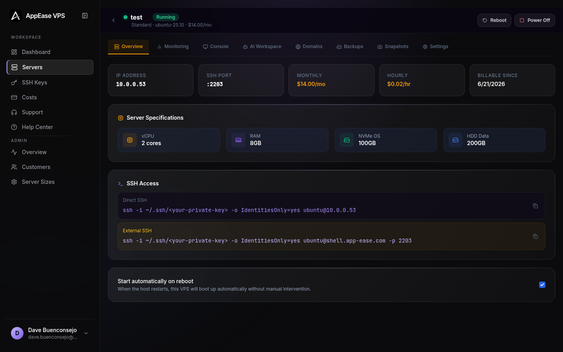Click the Reboot button

tap(494, 20)
